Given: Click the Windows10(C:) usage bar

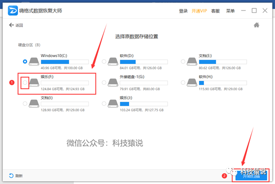Looking at the screenshot, I should [x=65, y=62].
